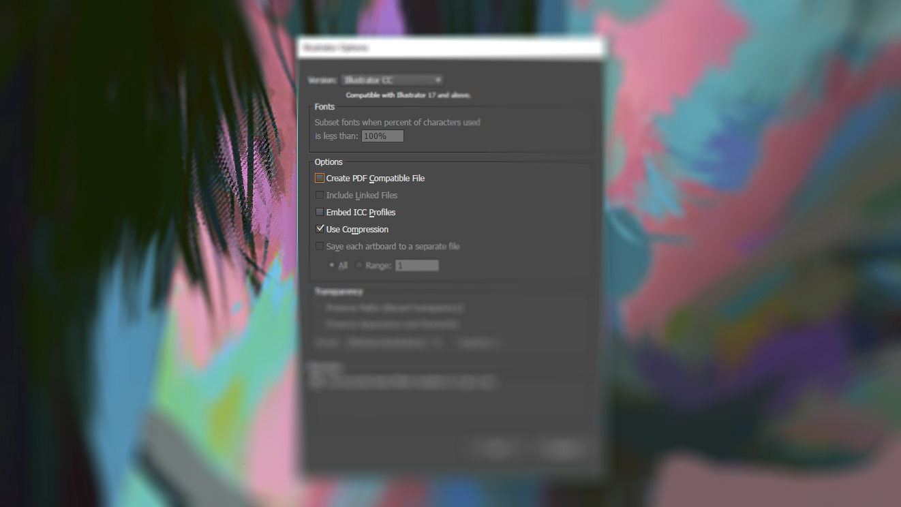Image resolution: width=901 pixels, height=507 pixels.
Task: Click the artboard Range text field
Action: pyautogui.click(x=416, y=266)
